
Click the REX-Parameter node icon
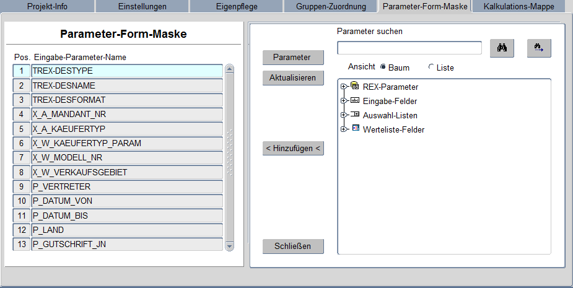click(x=355, y=87)
